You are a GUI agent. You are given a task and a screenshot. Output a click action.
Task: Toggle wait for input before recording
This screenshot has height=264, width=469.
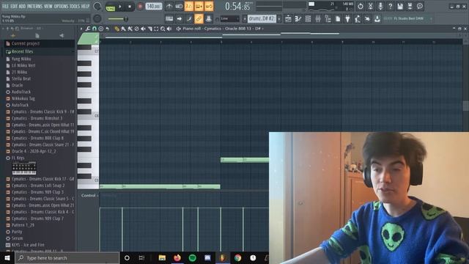pos(179,6)
